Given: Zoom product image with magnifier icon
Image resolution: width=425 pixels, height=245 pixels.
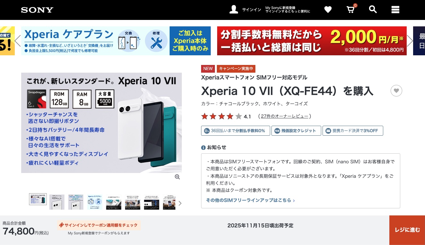Looking at the screenshot, I should 177,177.
